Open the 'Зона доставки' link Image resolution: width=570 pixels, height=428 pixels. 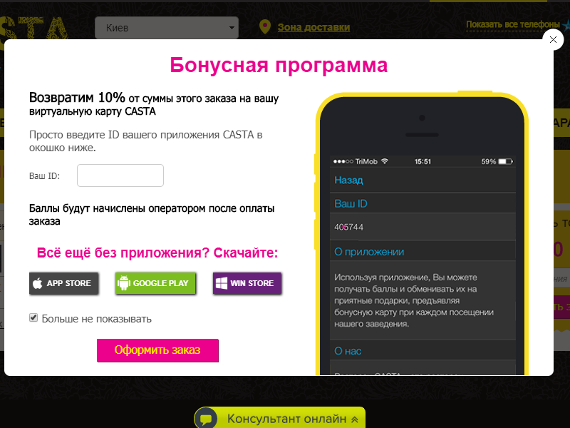point(313,27)
